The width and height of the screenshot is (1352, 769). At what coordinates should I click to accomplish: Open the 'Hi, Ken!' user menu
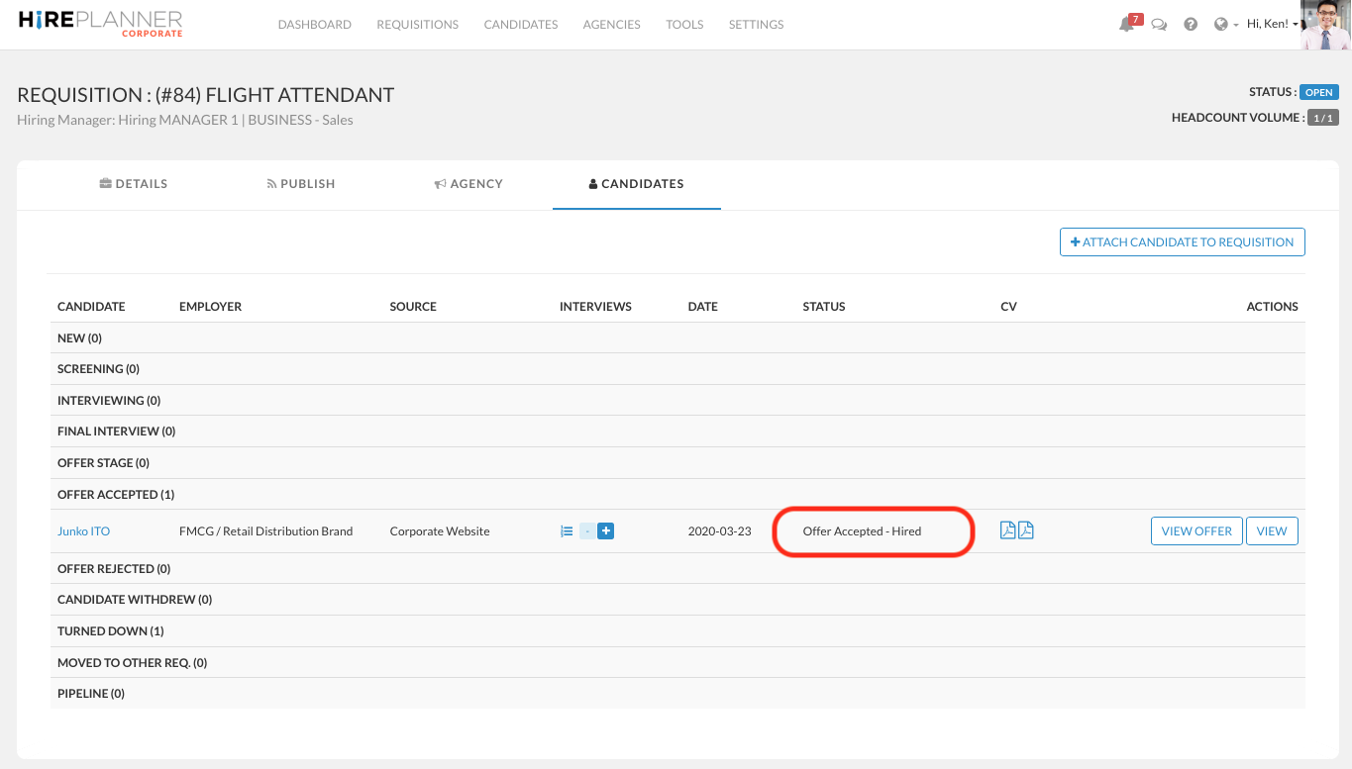[1272, 25]
